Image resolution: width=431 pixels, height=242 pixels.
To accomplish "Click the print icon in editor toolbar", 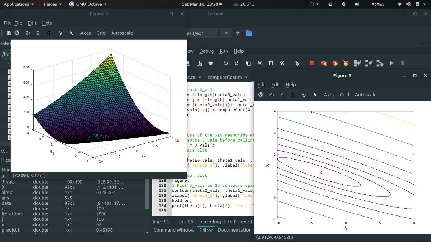I will point(210,63).
